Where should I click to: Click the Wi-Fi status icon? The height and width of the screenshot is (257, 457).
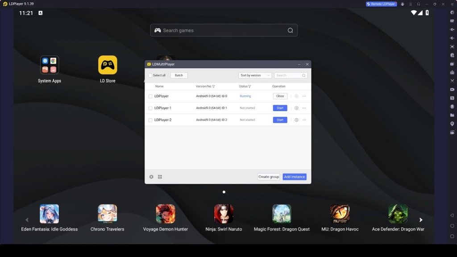pyautogui.click(x=414, y=13)
